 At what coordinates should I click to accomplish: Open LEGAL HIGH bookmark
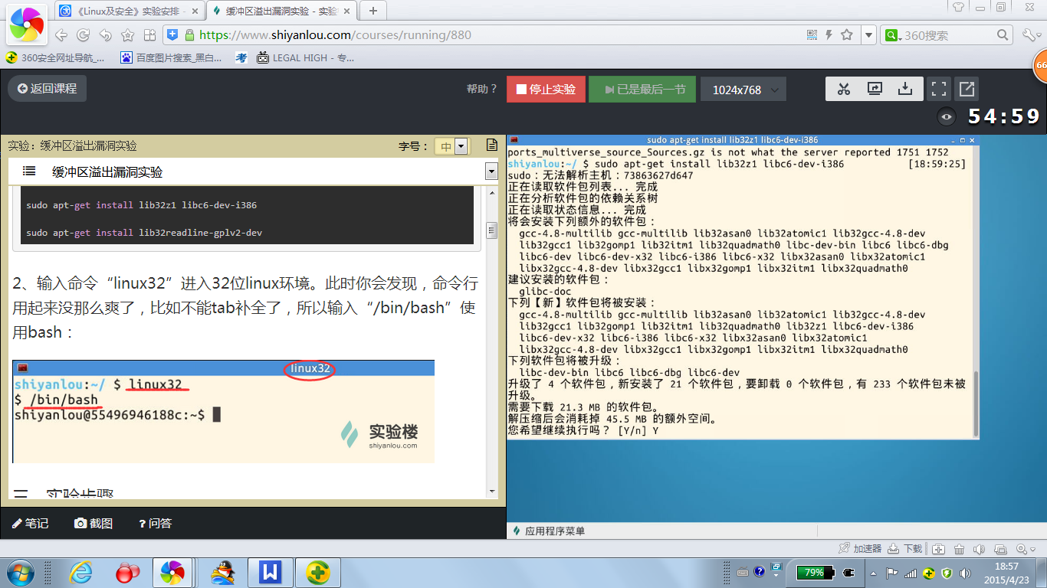coord(306,57)
